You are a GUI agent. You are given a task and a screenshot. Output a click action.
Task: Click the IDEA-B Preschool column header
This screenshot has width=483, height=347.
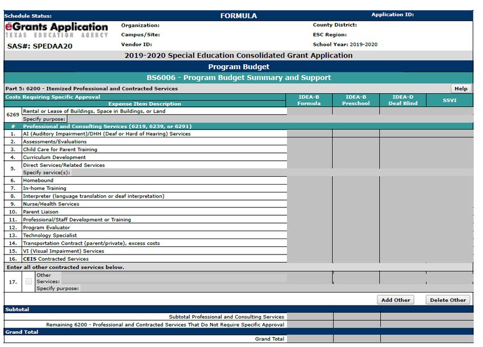[356, 100]
